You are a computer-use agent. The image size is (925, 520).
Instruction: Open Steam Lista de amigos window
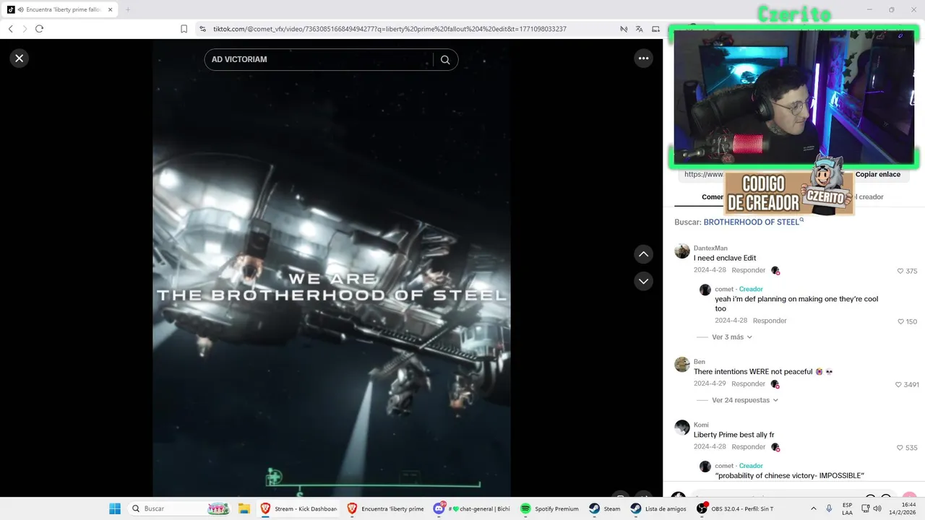click(658, 508)
